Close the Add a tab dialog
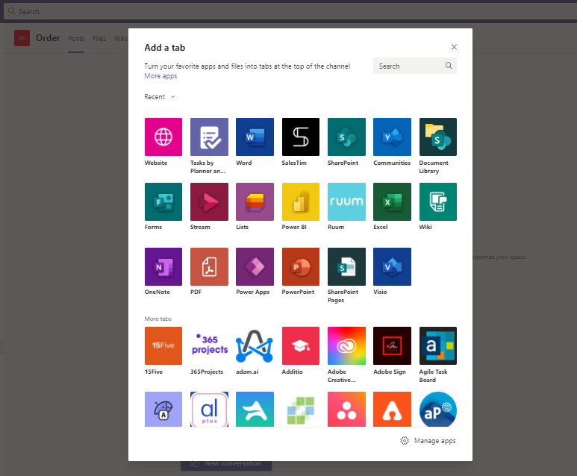 coord(454,47)
